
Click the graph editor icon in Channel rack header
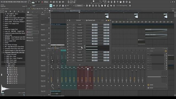click(106, 20)
